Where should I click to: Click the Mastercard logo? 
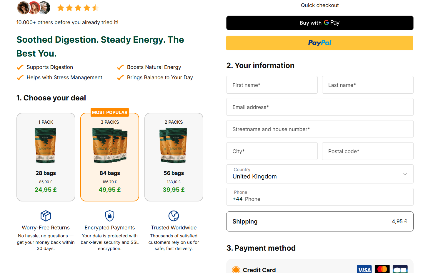(382, 269)
